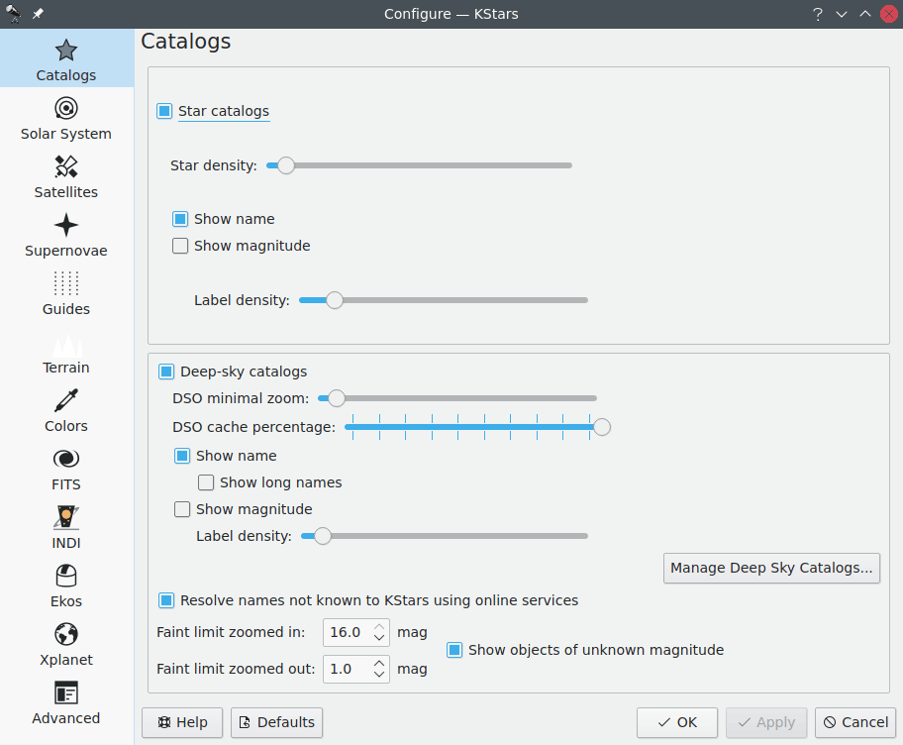This screenshot has height=745, width=903.
Task: Stay on the Catalogs settings tab
Action: pyautogui.click(x=65, y=58)
